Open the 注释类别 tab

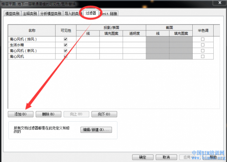coord(30,14)
